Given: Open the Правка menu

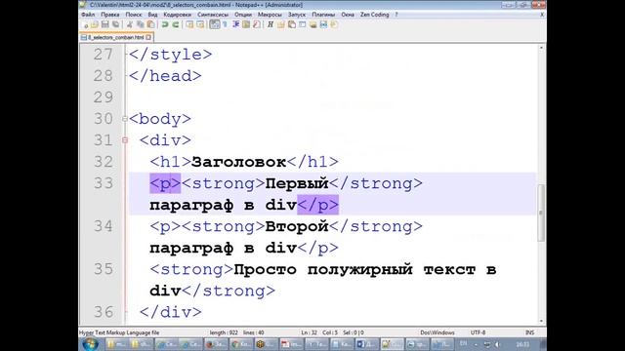Looking at the screenshot, I should [110, 15].
